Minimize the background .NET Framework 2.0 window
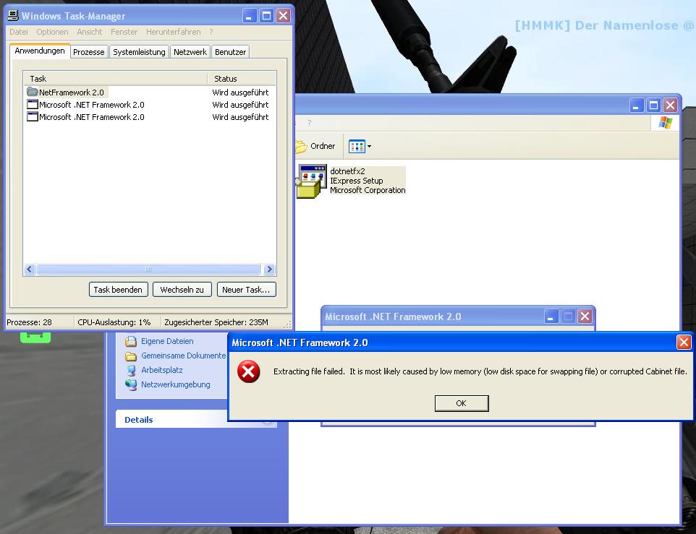The width and height of the screenshot is (696, 534). [x=551, y=316]
